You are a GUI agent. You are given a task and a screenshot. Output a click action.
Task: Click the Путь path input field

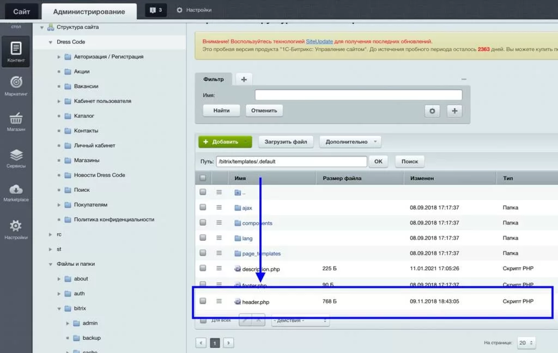[292, 162]
